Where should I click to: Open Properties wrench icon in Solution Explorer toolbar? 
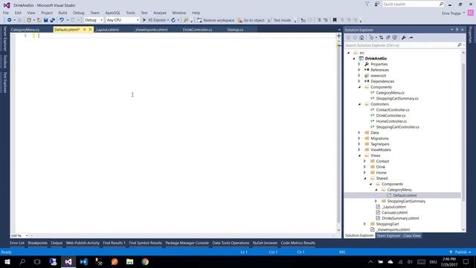point(403,38)
